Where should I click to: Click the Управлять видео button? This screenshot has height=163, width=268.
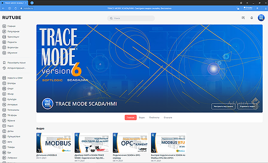247,106
